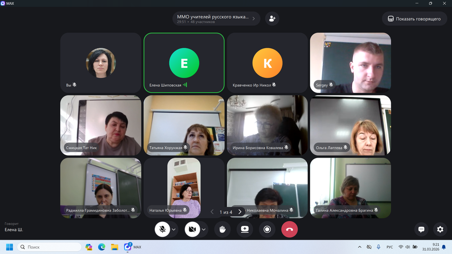Select Sergey's video tile

pos(350,63)
